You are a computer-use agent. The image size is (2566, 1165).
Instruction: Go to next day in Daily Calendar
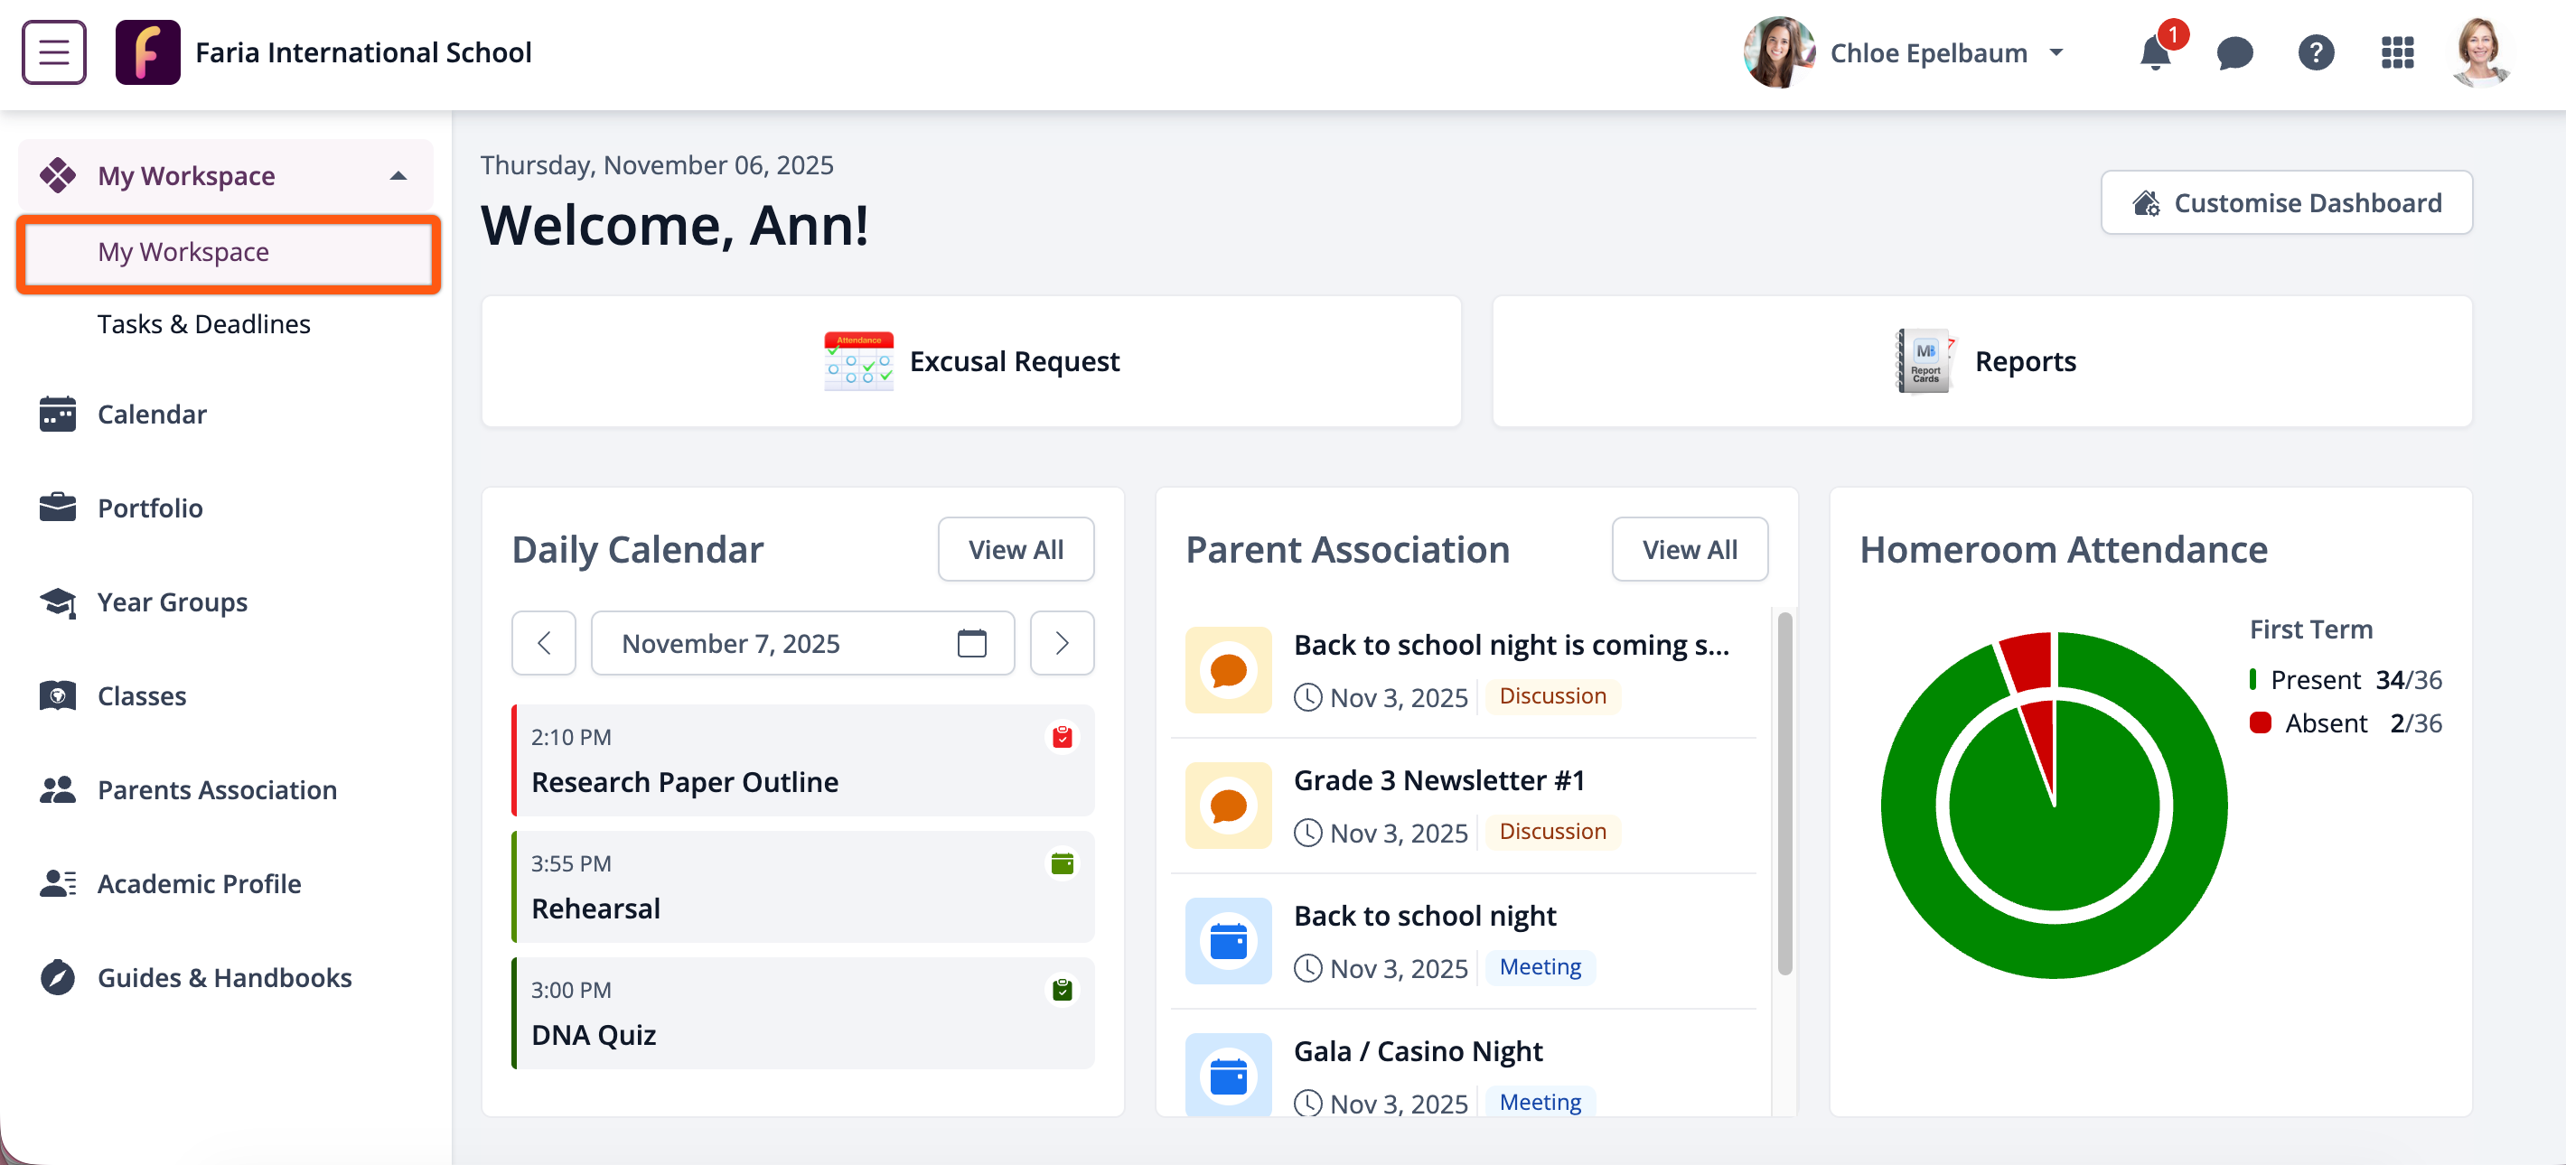(x=1062, y=643)
